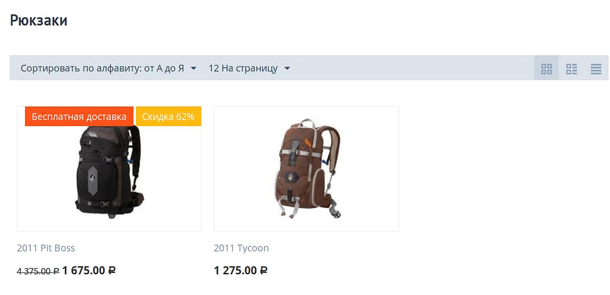
Task: Click the crossed-out old price 4 375.00
Action: pyautogui.click(x=38, y=271)
